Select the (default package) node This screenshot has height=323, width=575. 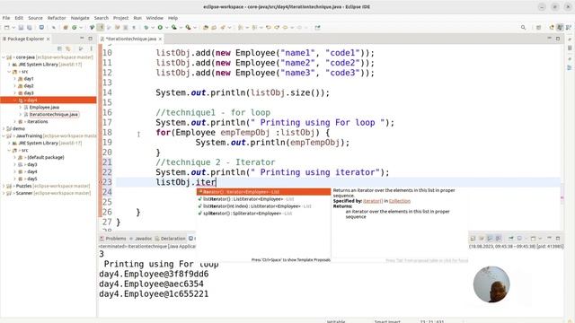[46, 158]
